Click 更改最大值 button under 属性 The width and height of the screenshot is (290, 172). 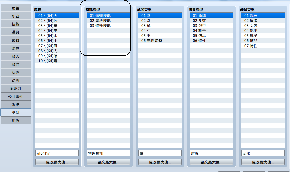tap(57, 162)
